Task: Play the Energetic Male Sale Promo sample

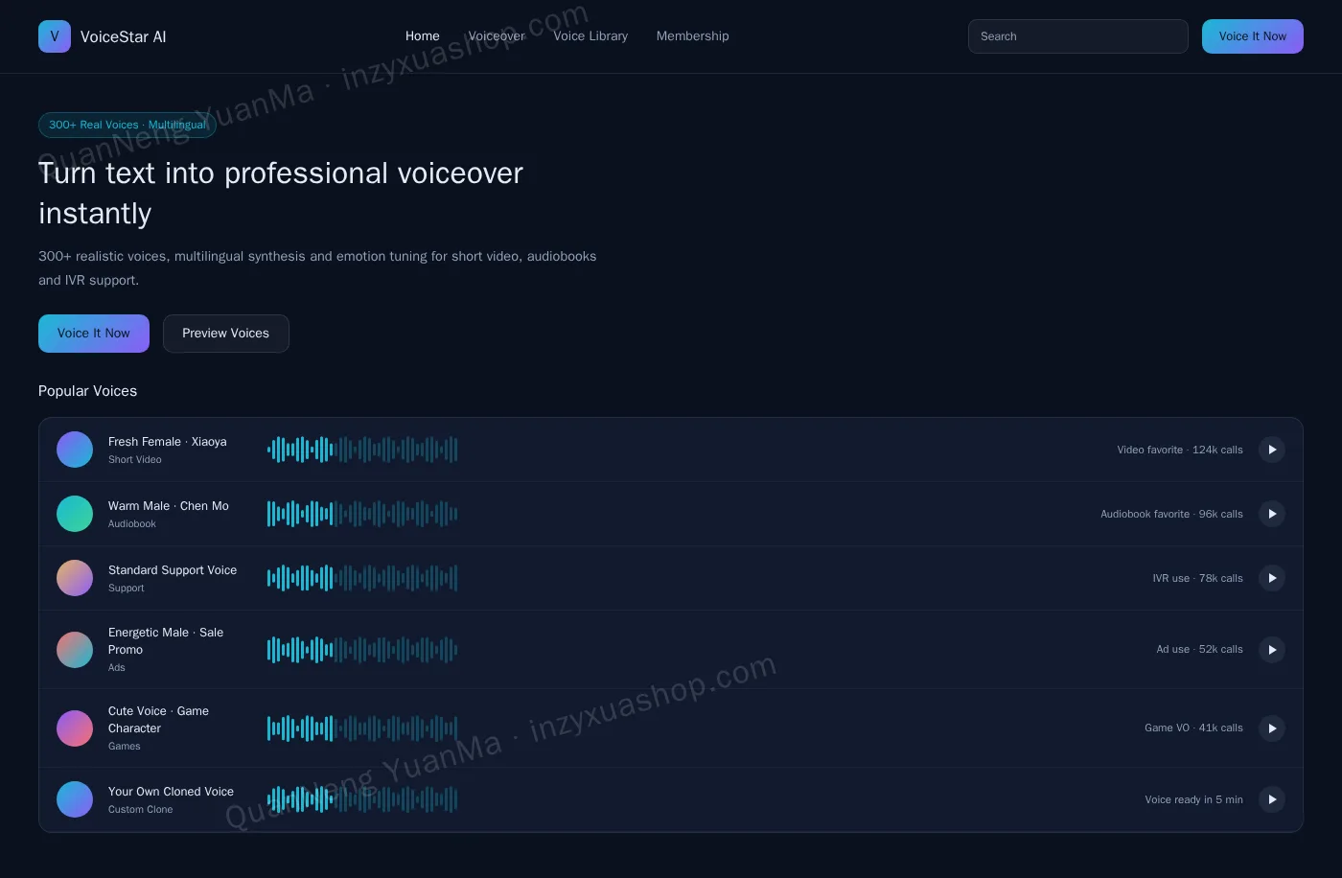Action: 1272,650
